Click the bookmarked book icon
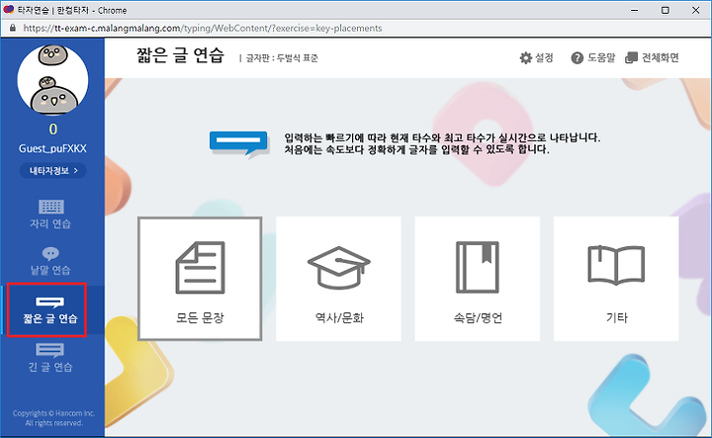Image resolution: width=712 pixels, height=438 pixels. tap(478, 267)
